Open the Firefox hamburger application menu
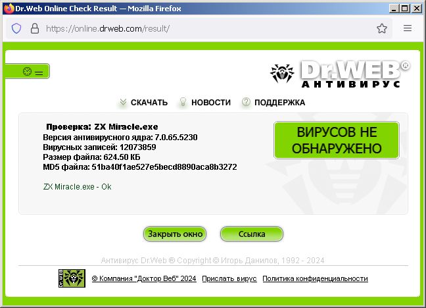 tap(408, 29)
